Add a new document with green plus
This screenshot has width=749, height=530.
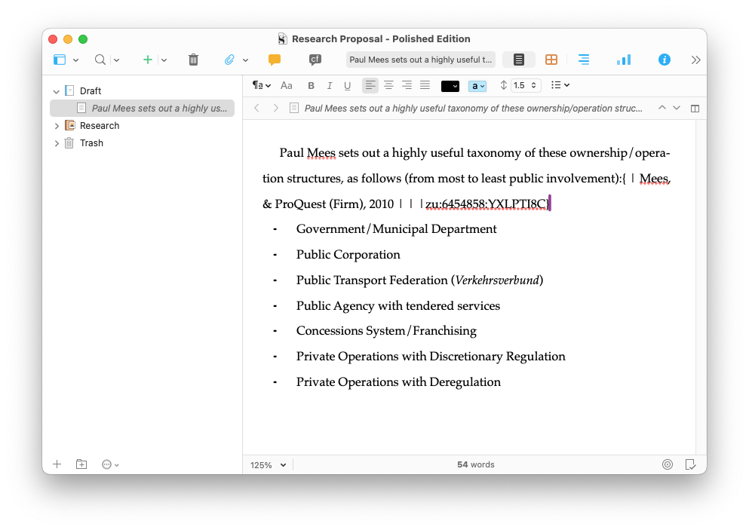148,60
